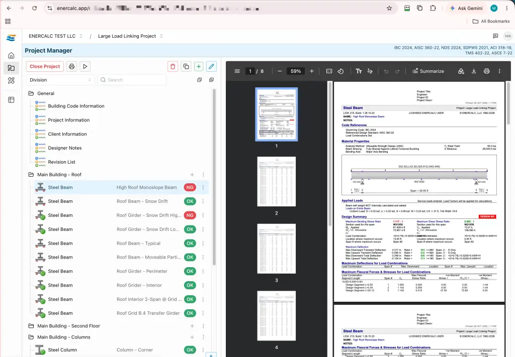Click the PDF download icon
The width and height of the screenshot is (515, 357).
[474, 71]
